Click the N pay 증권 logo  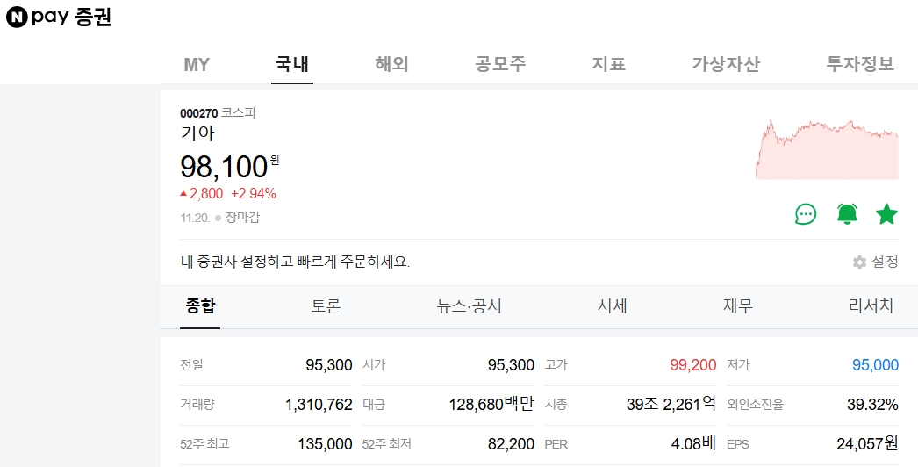pyautogui.click(x=59, y=18)
